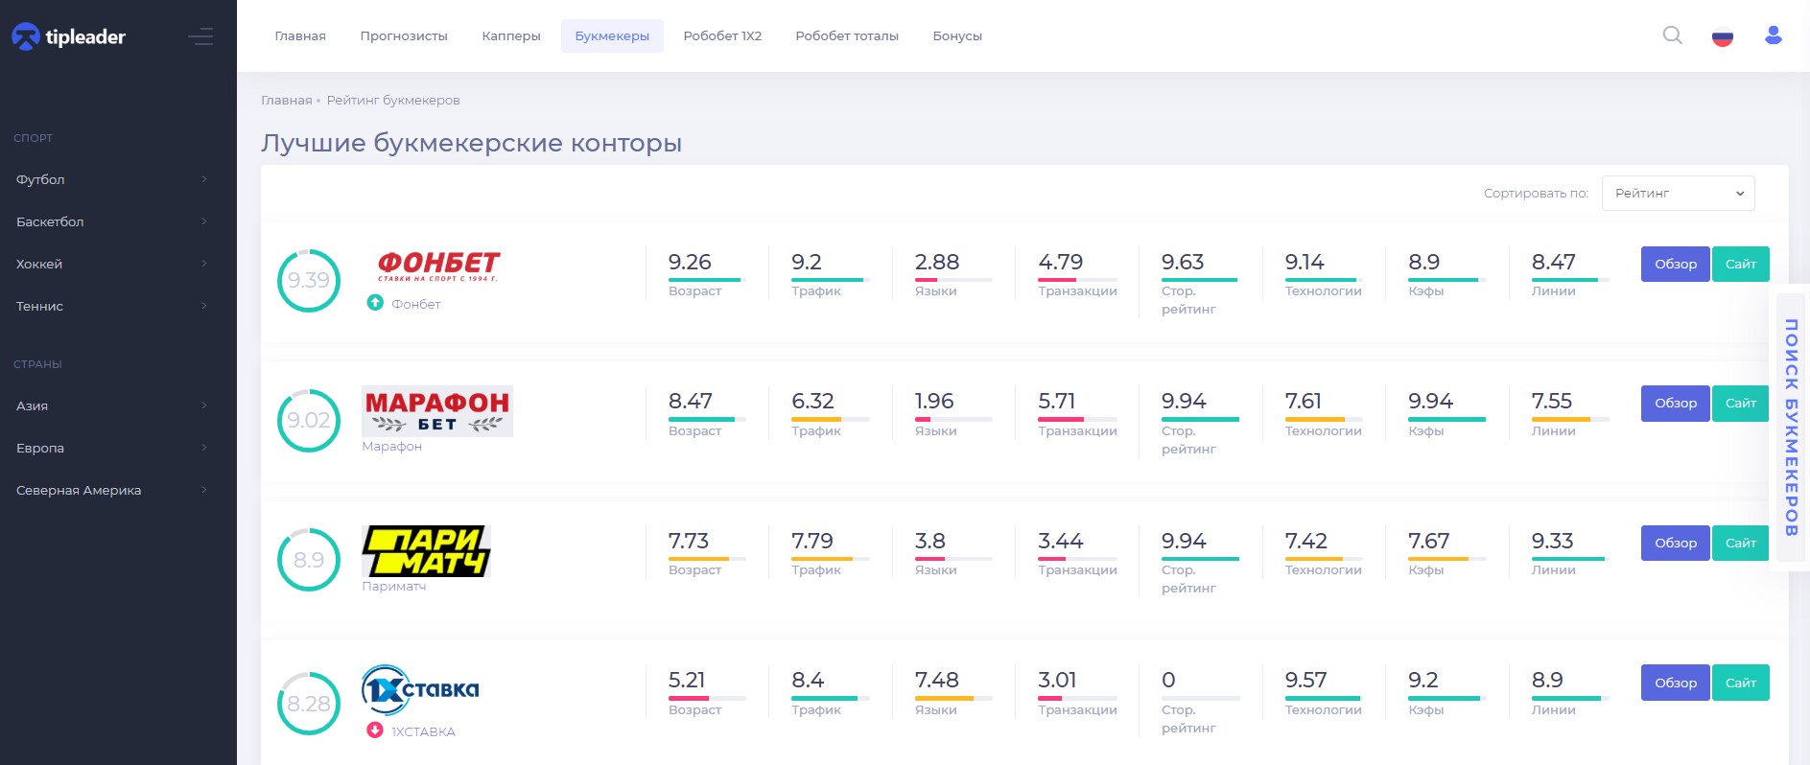1810x765 pixels.
Task: Click the tipleader logo
Action: coord(69,36)
